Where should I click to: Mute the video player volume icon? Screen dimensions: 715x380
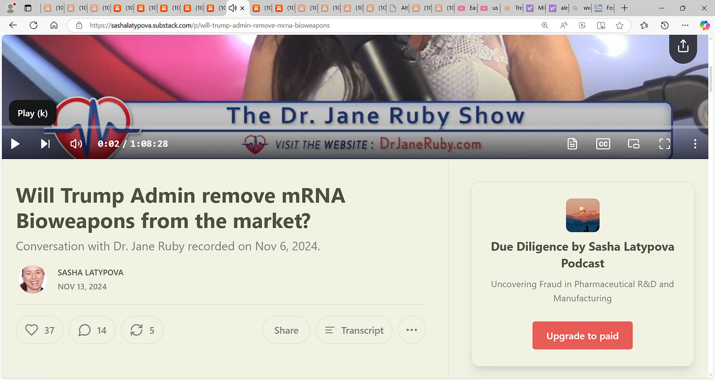pyautogui.click(x=76, y=144)
